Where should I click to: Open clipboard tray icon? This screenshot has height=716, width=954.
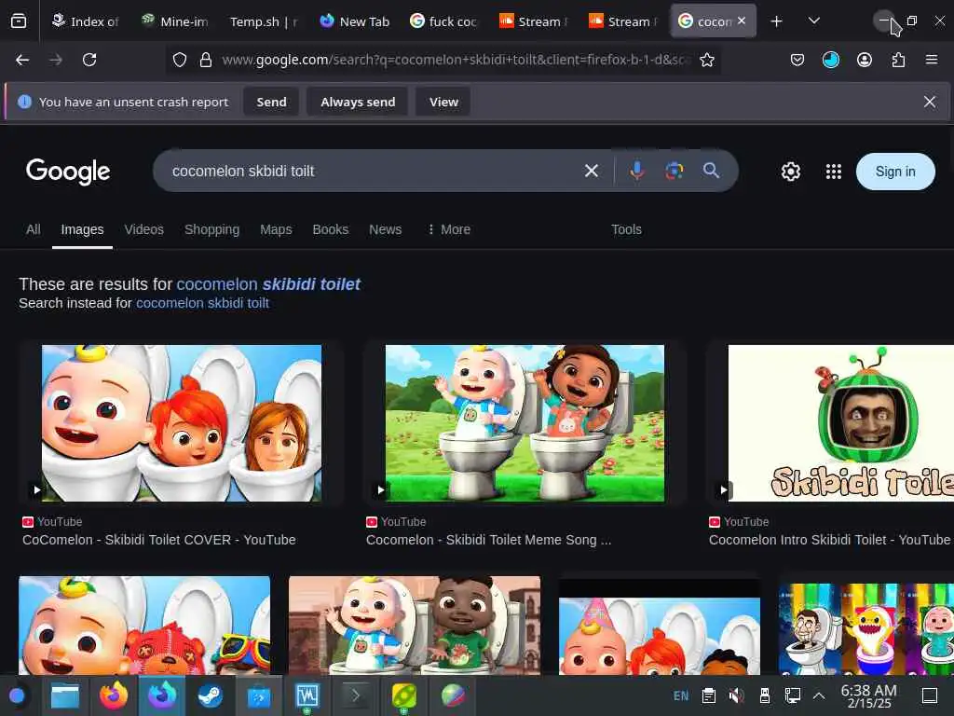(708, 695)
